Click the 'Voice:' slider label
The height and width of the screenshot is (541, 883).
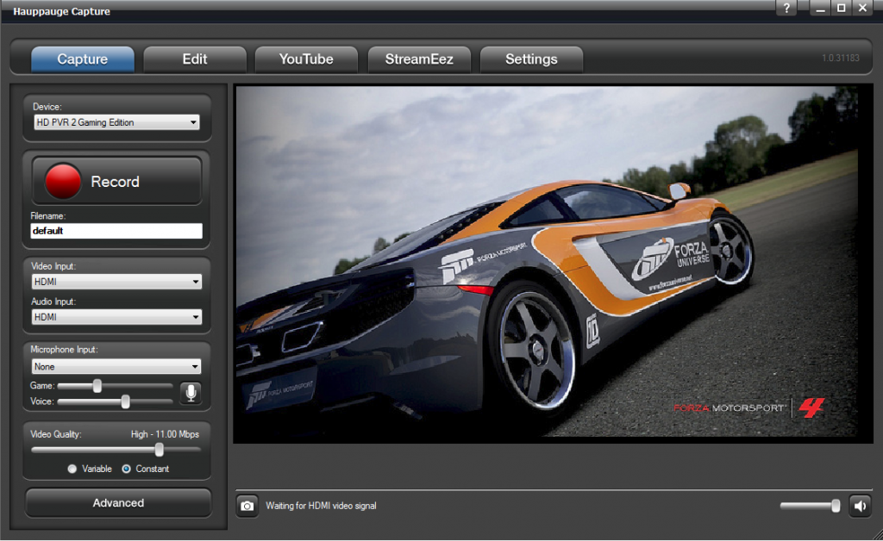pos(42,401)
